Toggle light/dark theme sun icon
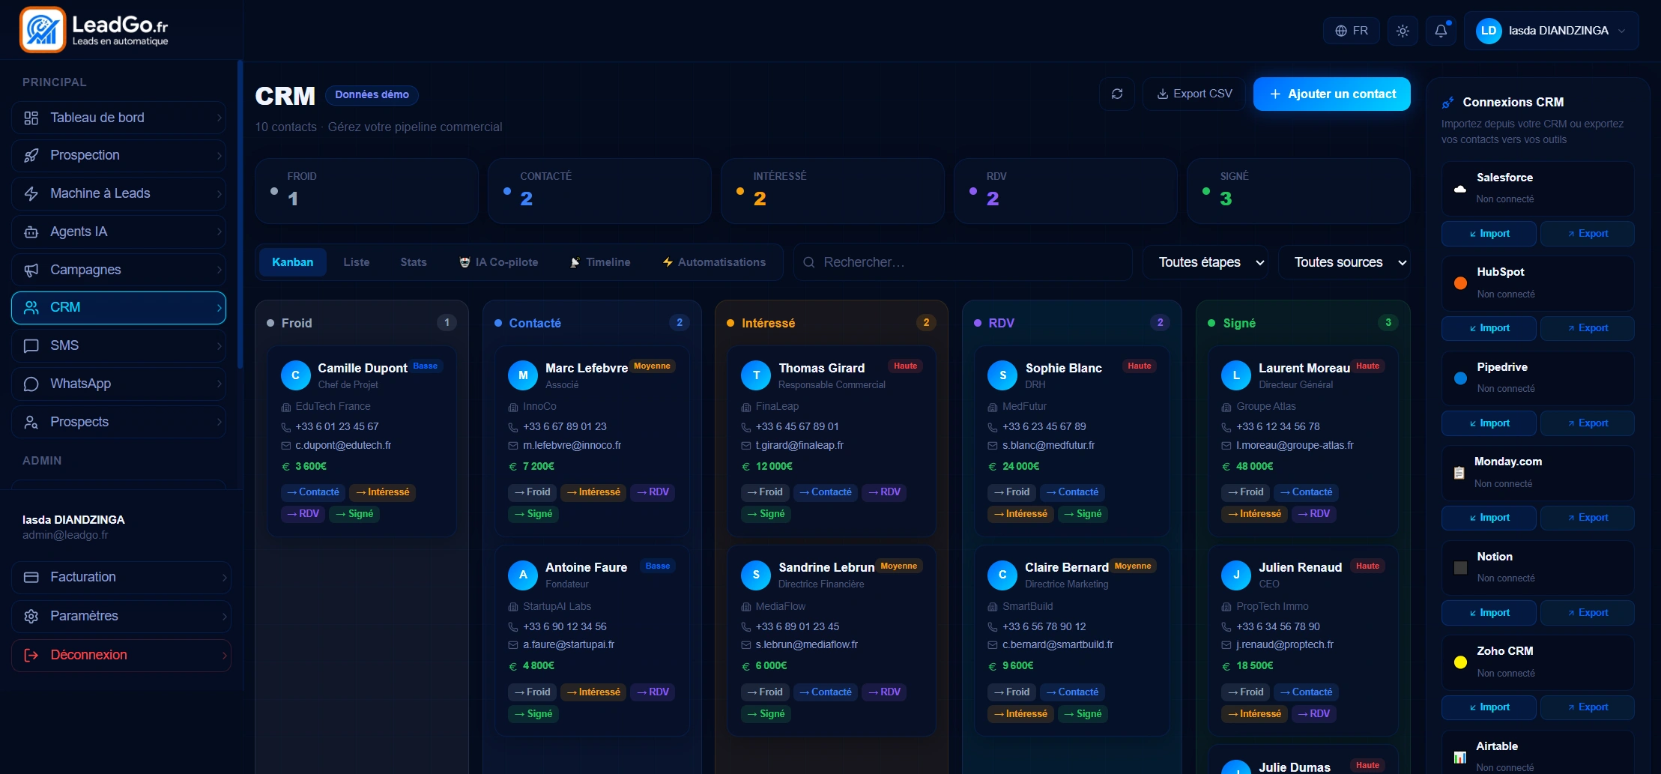This screenshot has width=1661, height=774. pos(1403,31)
